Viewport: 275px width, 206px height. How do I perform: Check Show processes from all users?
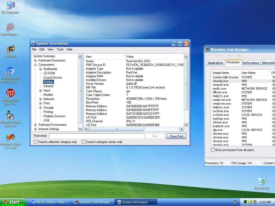(x=213, y=150)
